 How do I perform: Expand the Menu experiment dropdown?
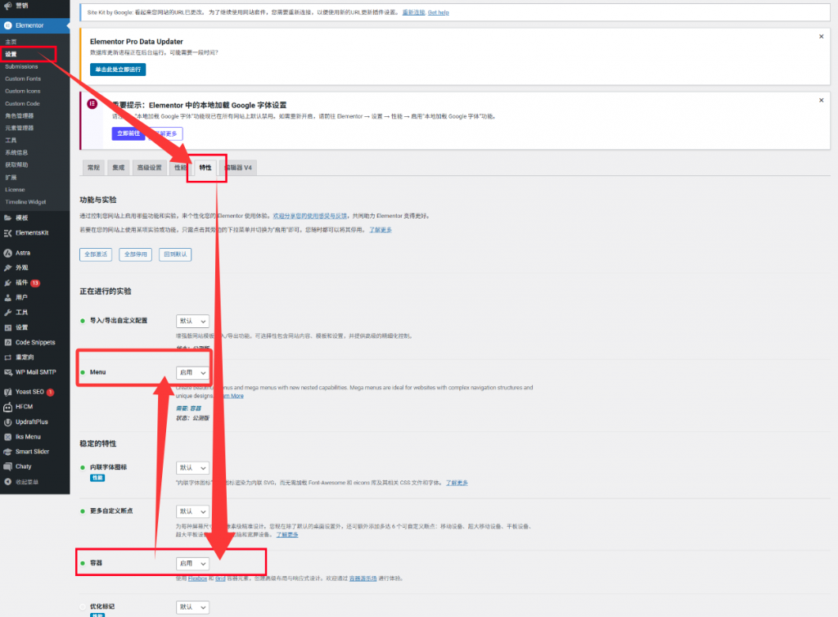[x=192, y=372]
